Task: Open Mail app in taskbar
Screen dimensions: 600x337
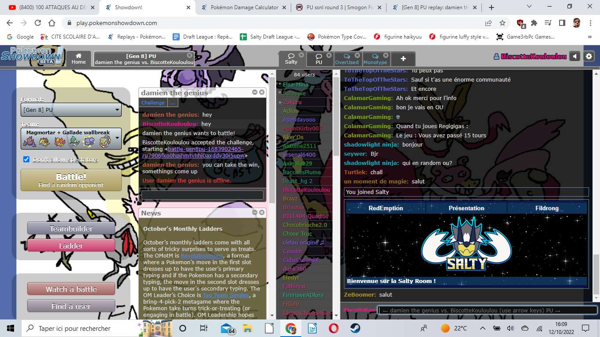Action: (x=227, y=328)
